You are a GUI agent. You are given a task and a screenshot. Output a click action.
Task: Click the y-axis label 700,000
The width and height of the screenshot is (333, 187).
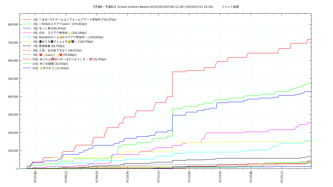point(13,43)
